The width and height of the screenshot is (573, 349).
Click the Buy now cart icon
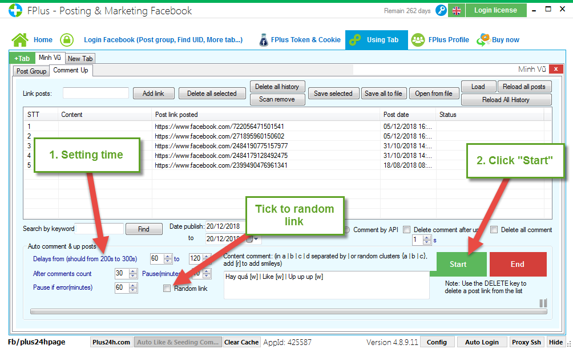coord(483,39)
